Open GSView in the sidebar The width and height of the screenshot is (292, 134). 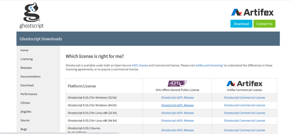click(x=25, y=103)
